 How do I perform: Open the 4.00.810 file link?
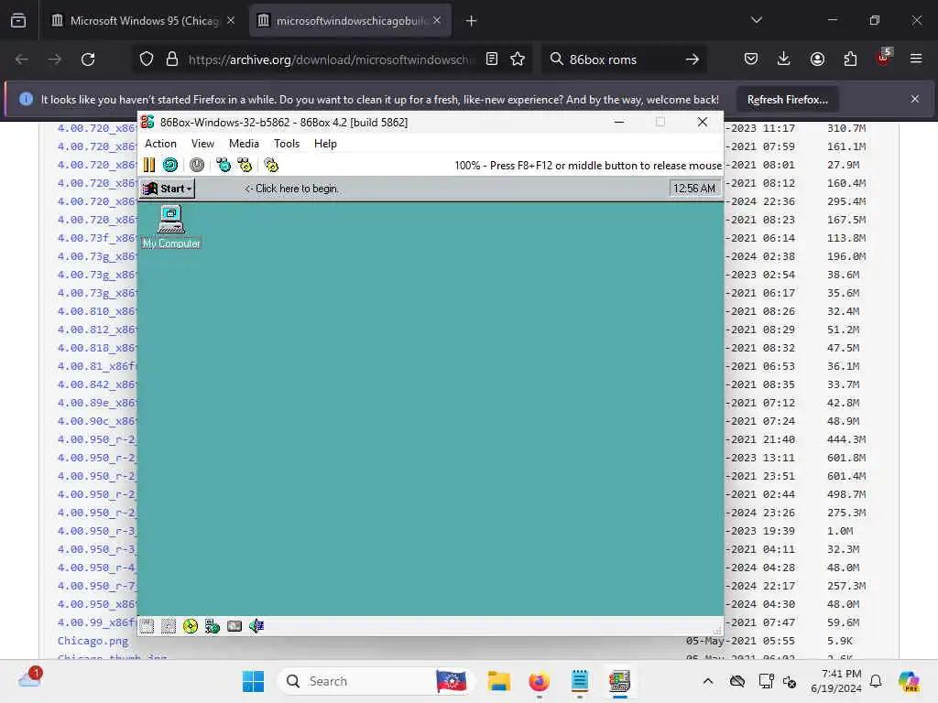coord(97,311)
